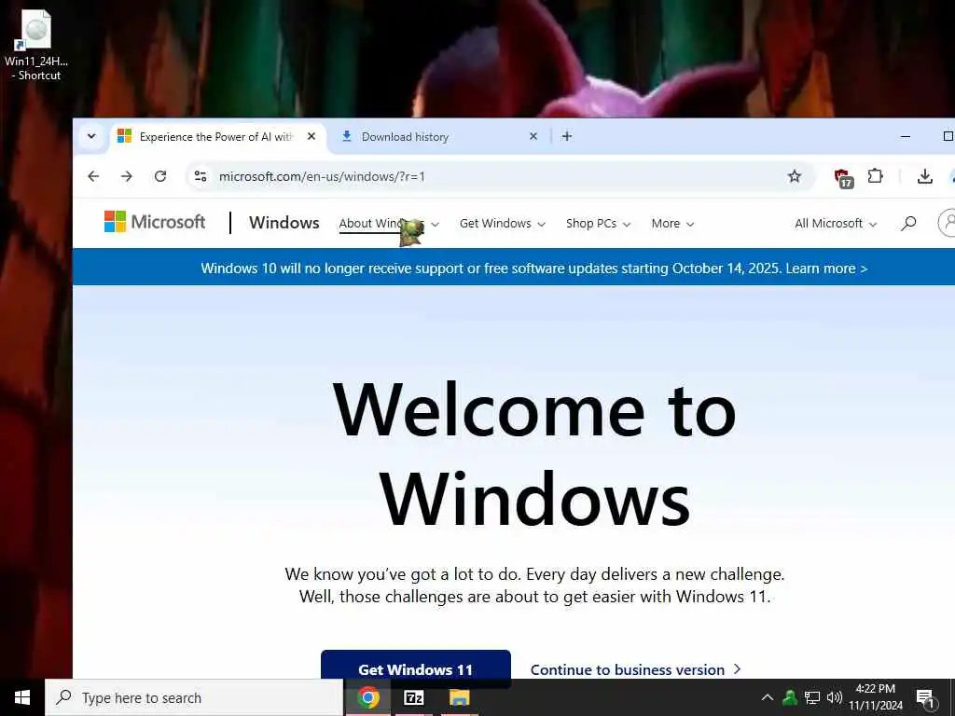
Task: Follow Continue to business version link
Action: (636, 669)
